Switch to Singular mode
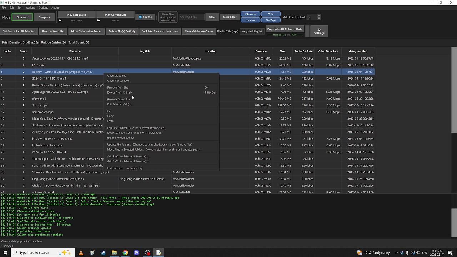 pos(45,17)
